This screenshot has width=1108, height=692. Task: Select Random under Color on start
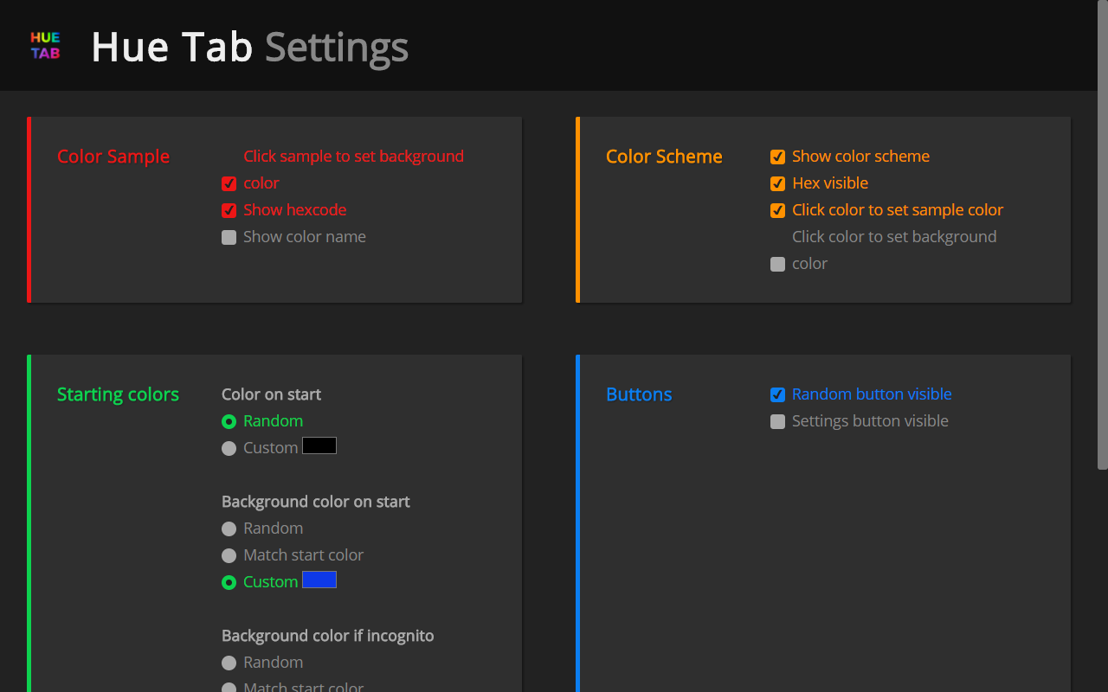229,421
